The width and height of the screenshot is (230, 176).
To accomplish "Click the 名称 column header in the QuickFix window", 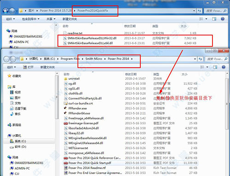I will [65, 26].
